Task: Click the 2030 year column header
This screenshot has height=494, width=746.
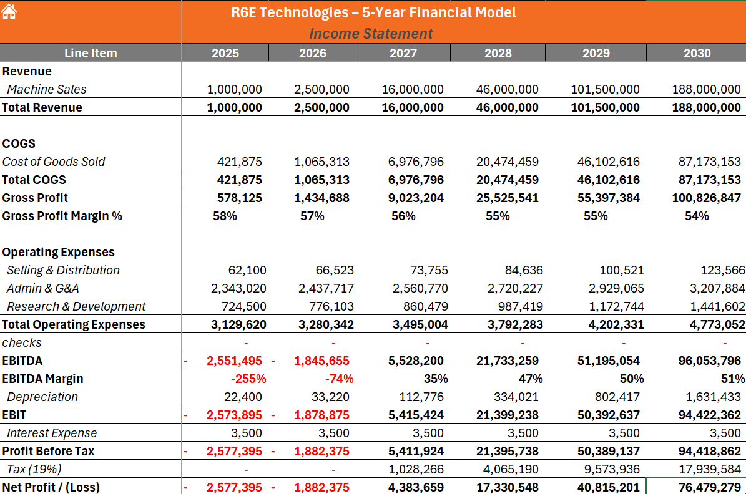Action: (697, 53)
